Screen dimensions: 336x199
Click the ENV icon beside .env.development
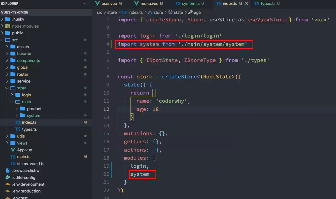8,184
